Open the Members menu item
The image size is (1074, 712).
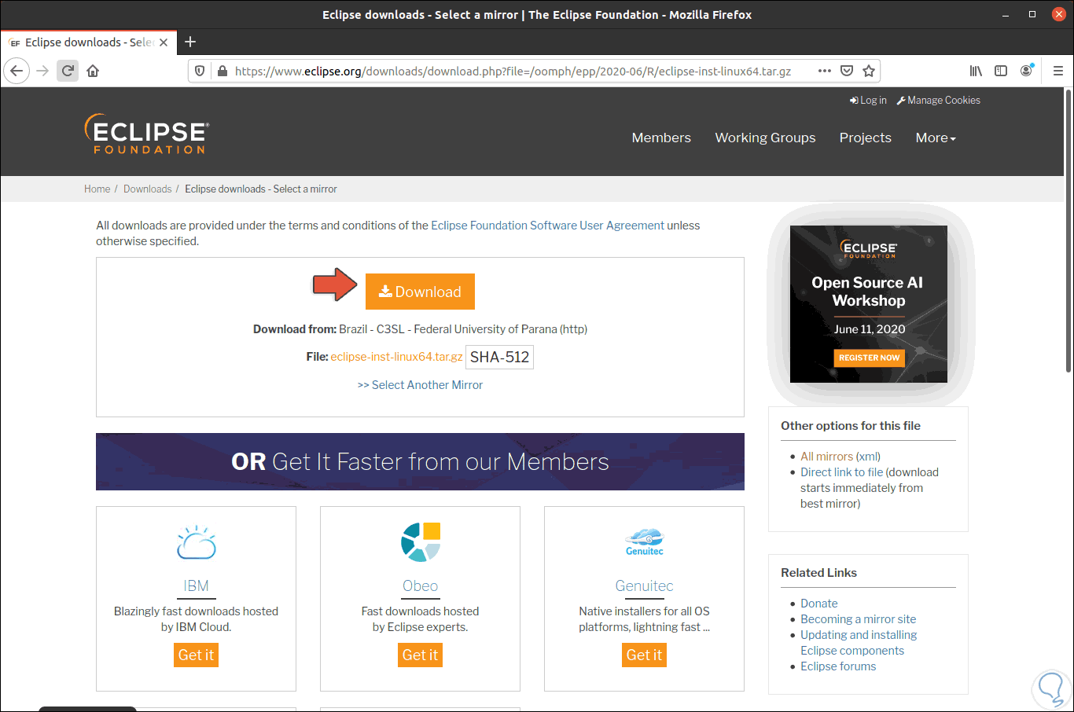[x=661, y=138]
